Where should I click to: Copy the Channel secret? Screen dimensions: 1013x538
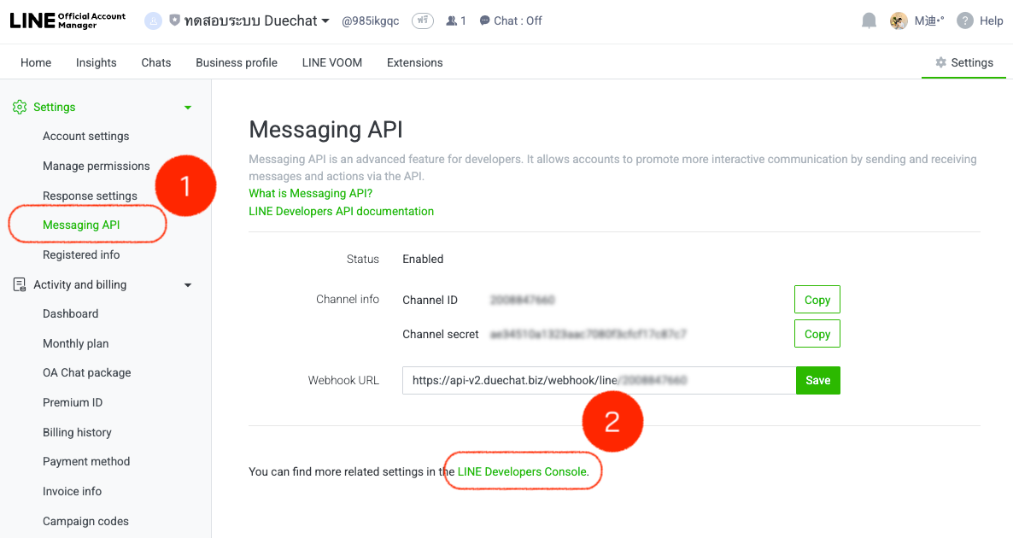pyautogui.click(x=817, y=333)
